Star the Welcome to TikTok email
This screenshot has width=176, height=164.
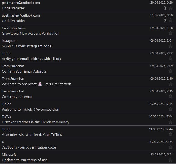[x=171, y=109]
